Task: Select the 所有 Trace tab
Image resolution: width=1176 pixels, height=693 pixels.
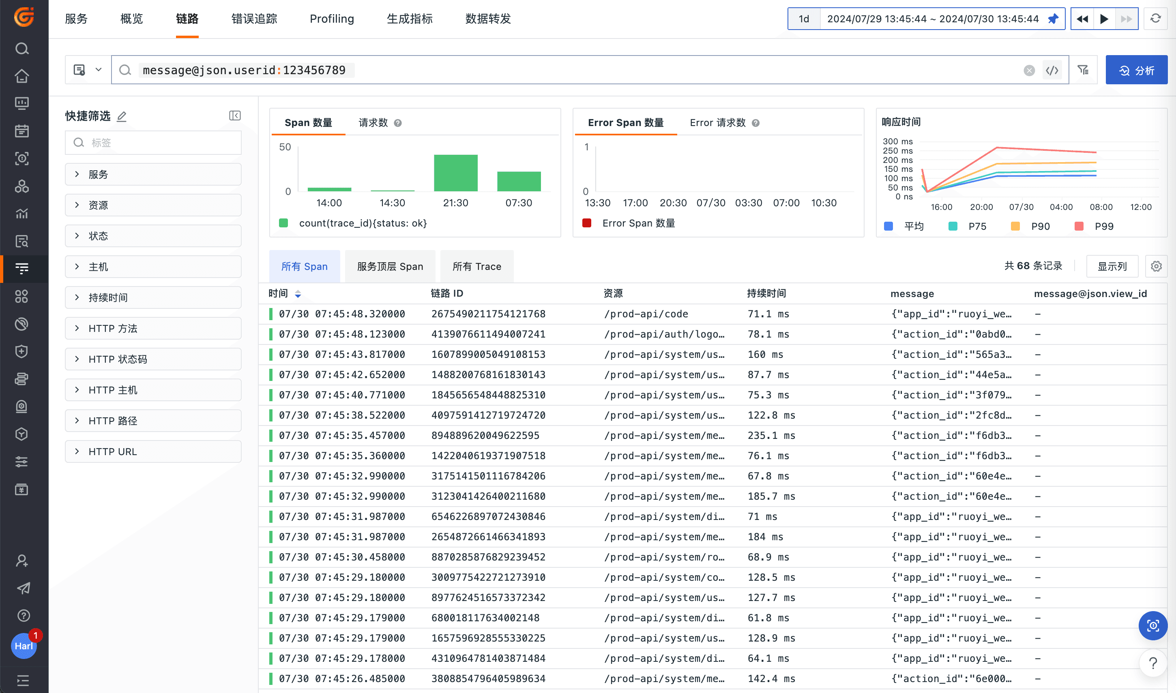Action: 476,266
